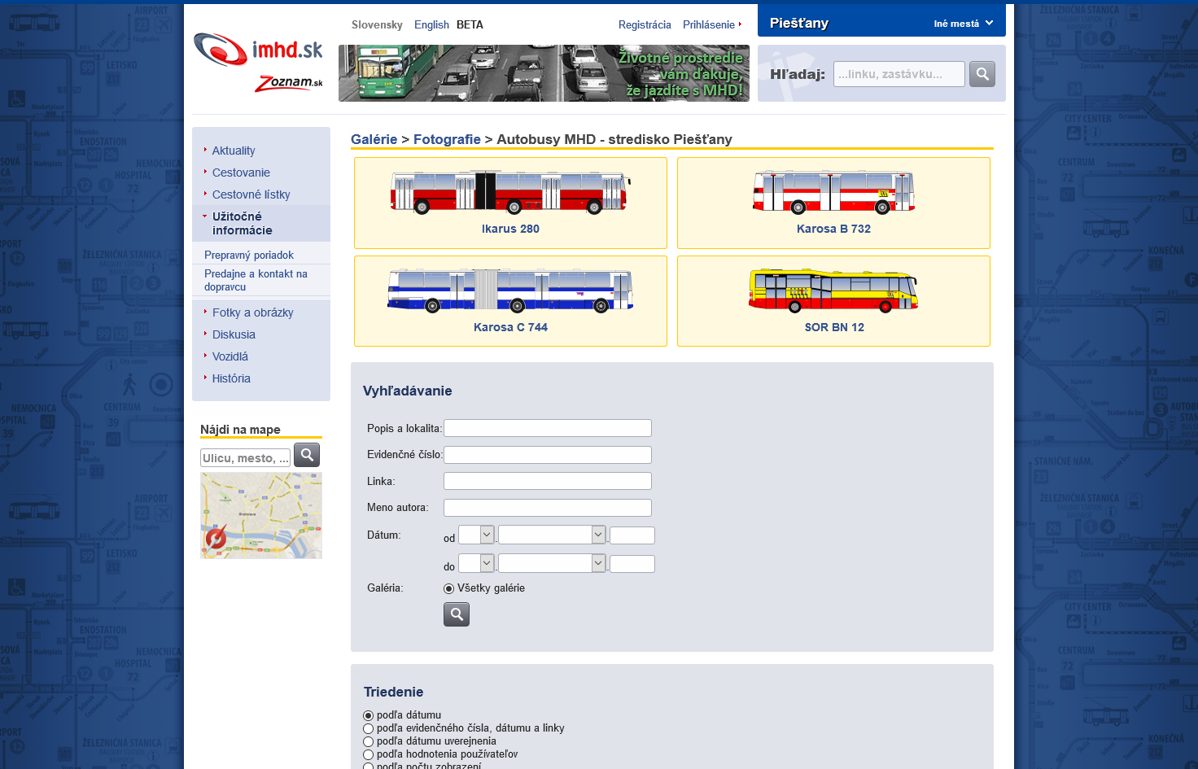
Task: Open the Cestovné lístky menu item
Action: (251, 194)
